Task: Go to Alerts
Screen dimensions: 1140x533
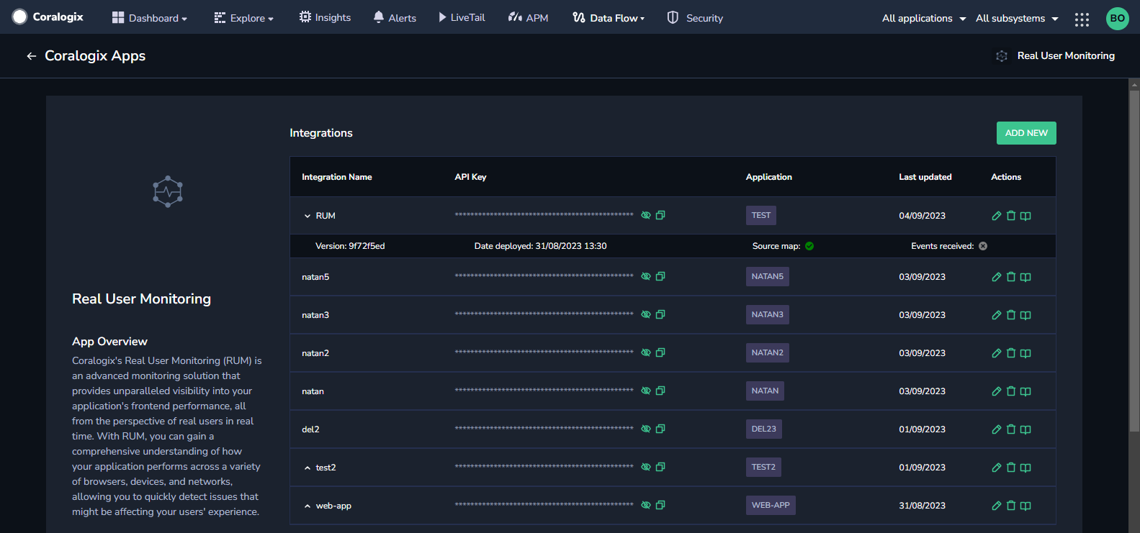Action: [395, 17]
